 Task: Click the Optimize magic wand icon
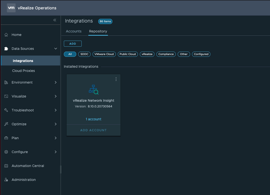point(6,124)
